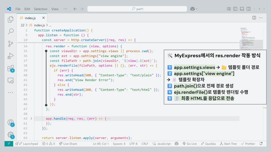Change the CRLF line ending
The width and height of the screenshot is (271, 152).
[145, 144]
